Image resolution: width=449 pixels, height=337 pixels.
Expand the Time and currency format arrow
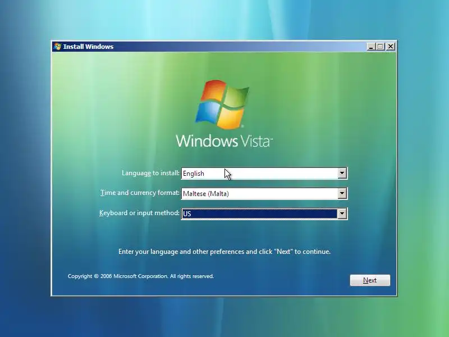coord(342,193)
